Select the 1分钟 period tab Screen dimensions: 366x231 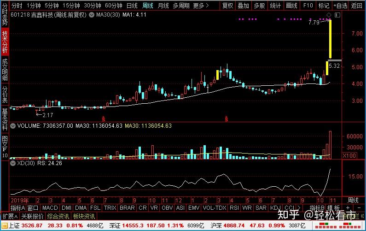[x=34, y=6]
